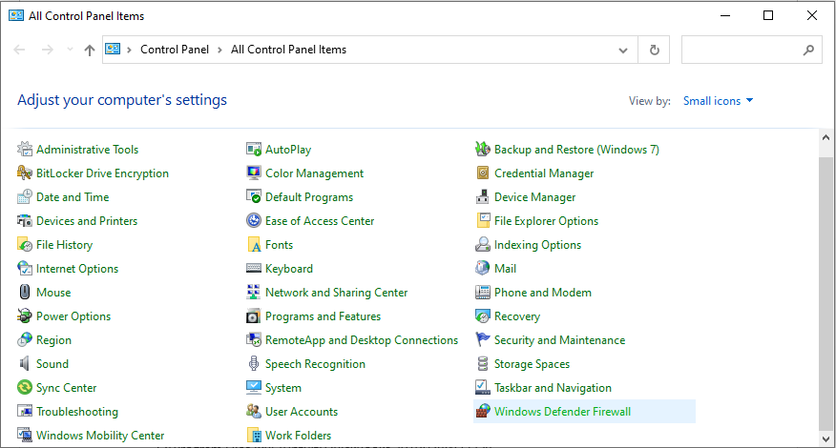Click the Control Panel address bar icon
836x448 pixels.
[x=113, y=49]
